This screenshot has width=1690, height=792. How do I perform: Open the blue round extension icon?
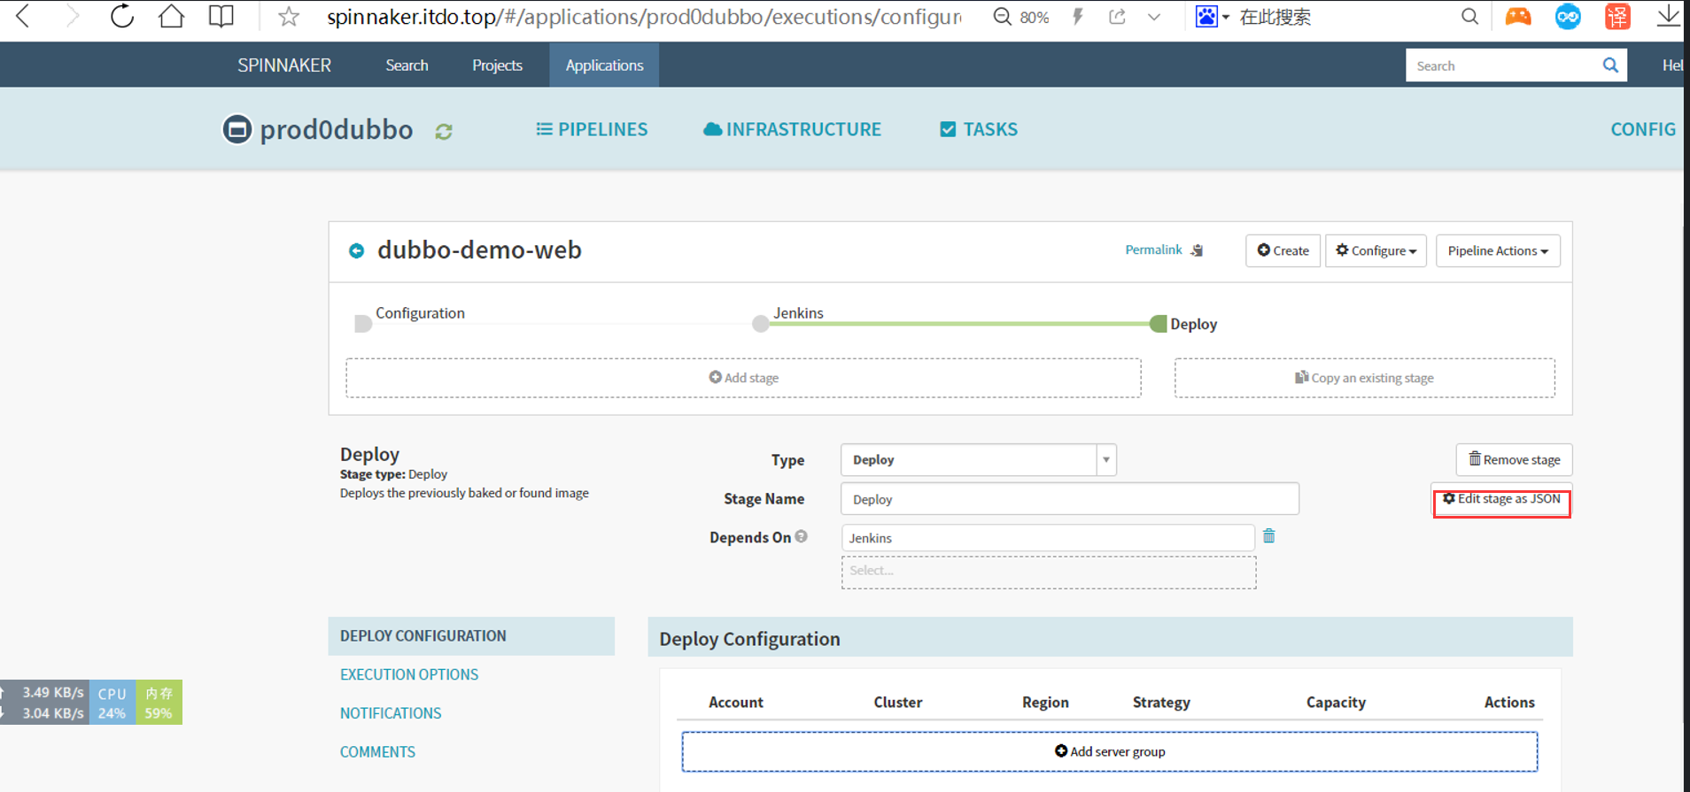click(x=1568, y=17)
